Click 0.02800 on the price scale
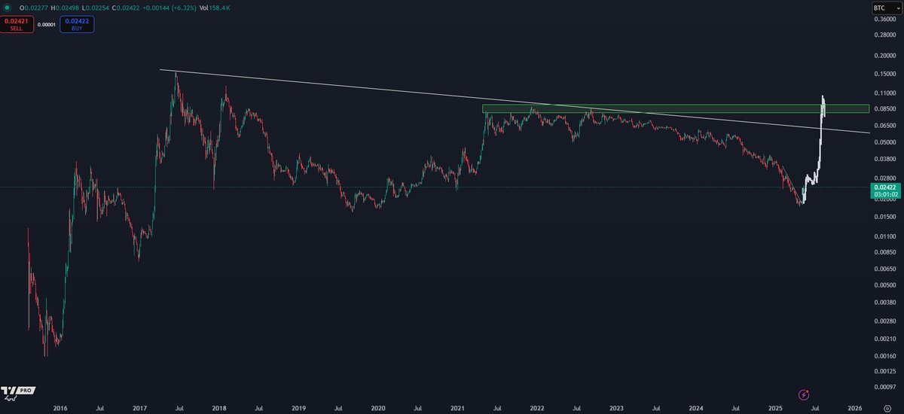This screenshot has width=904, height=414. [884, 178]
